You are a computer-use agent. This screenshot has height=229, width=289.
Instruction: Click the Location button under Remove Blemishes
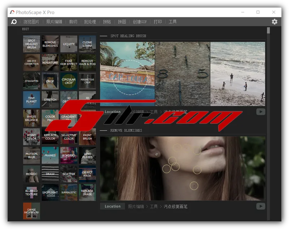(113, 206)
